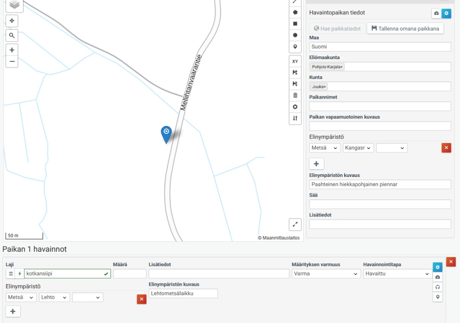The height and width of the screenshot is (323, 460).
Task: Toggle location settings gear in Havaintopaikan tiedot
Action: pyautogui.click(x=446, y=13)
